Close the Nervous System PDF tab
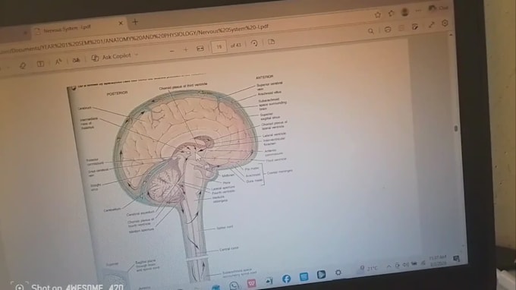The image size is (516, 290). click(121, 23)
